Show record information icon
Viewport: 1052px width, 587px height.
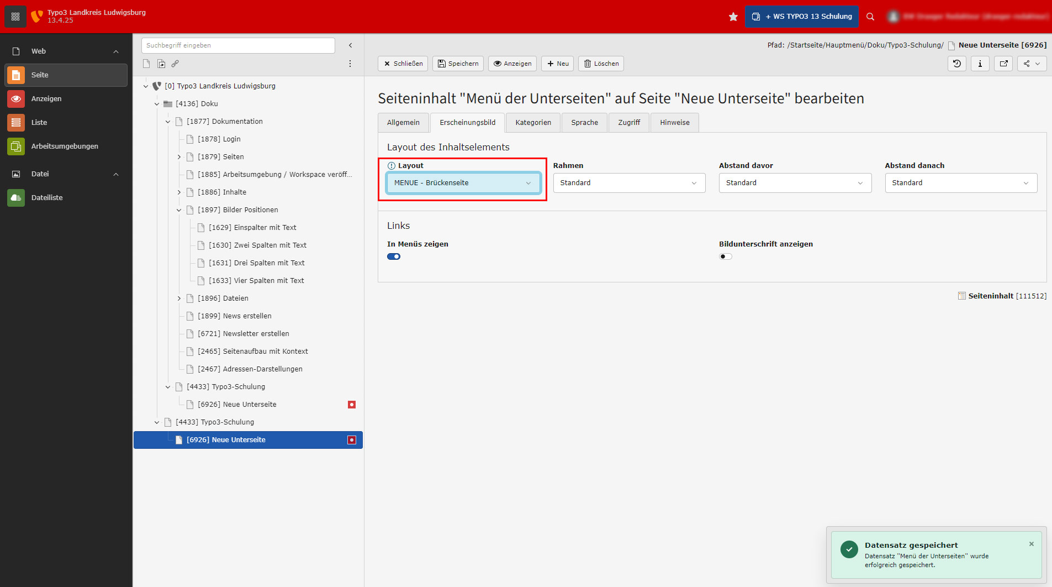pyautogui.click(x=980, y=64)
